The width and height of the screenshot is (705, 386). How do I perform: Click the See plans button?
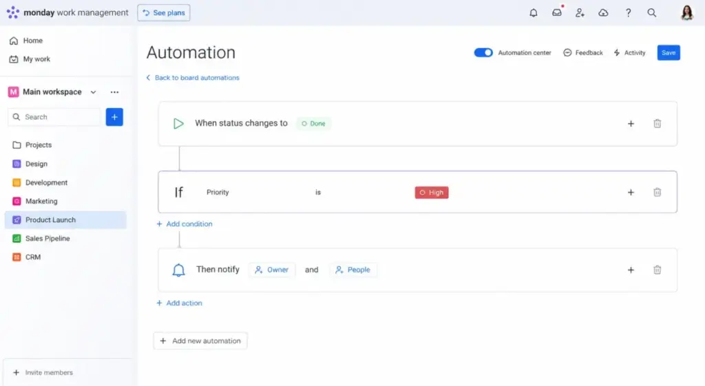point(164,12)
